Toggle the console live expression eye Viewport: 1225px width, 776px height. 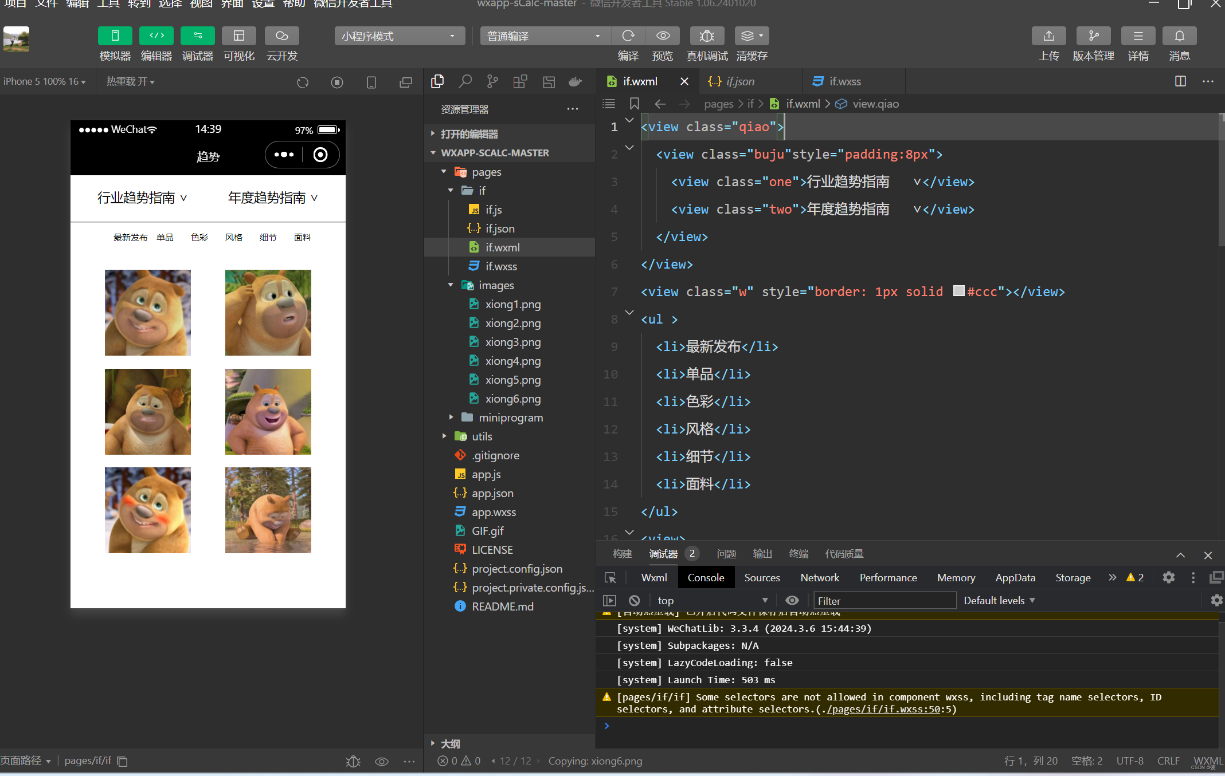coord(792,600)
